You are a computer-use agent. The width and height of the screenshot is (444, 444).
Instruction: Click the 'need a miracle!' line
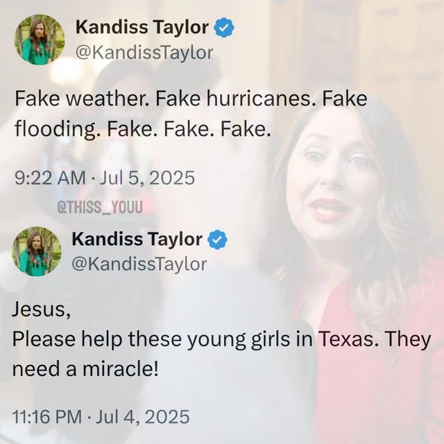[85, 369]
